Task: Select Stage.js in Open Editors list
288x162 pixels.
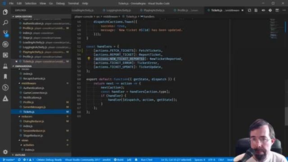Action: tap(27, 38)
